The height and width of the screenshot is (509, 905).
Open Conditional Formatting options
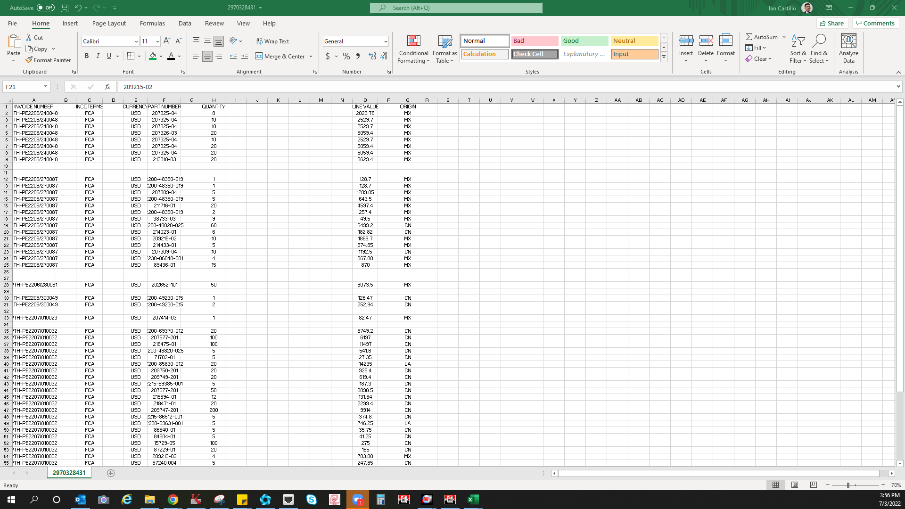click(413, 49)
